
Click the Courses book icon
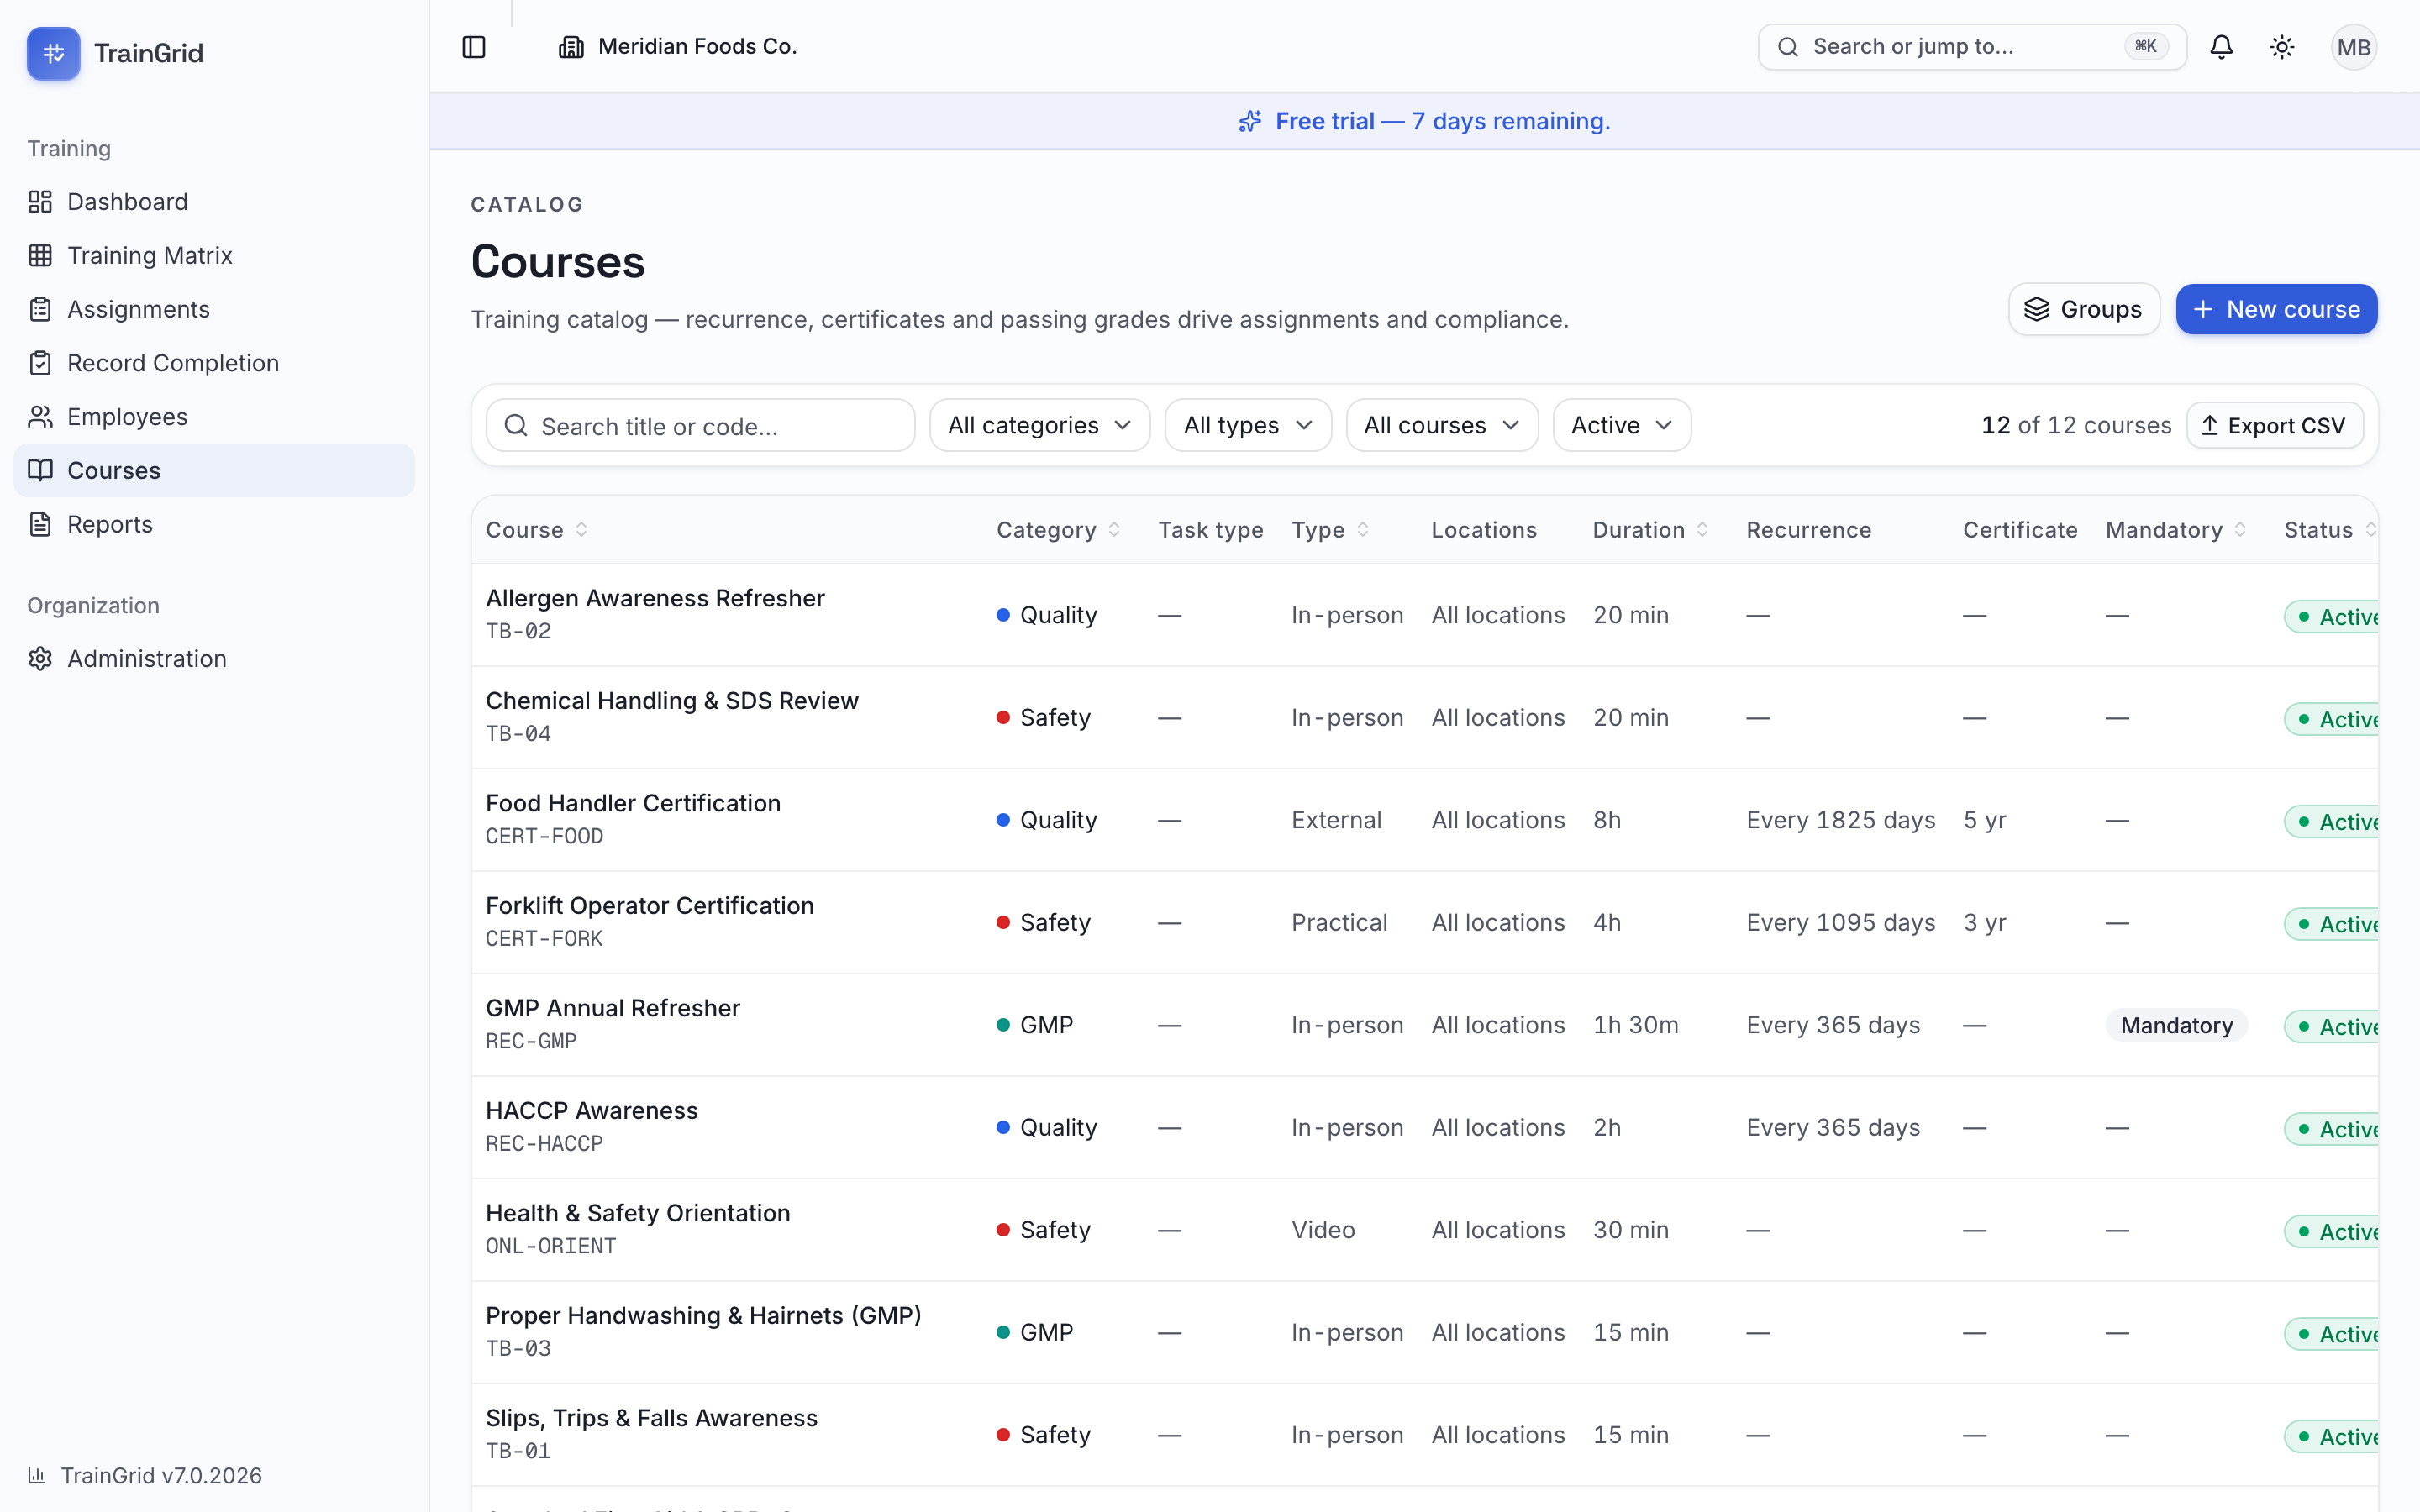click(x=40, y=470)
